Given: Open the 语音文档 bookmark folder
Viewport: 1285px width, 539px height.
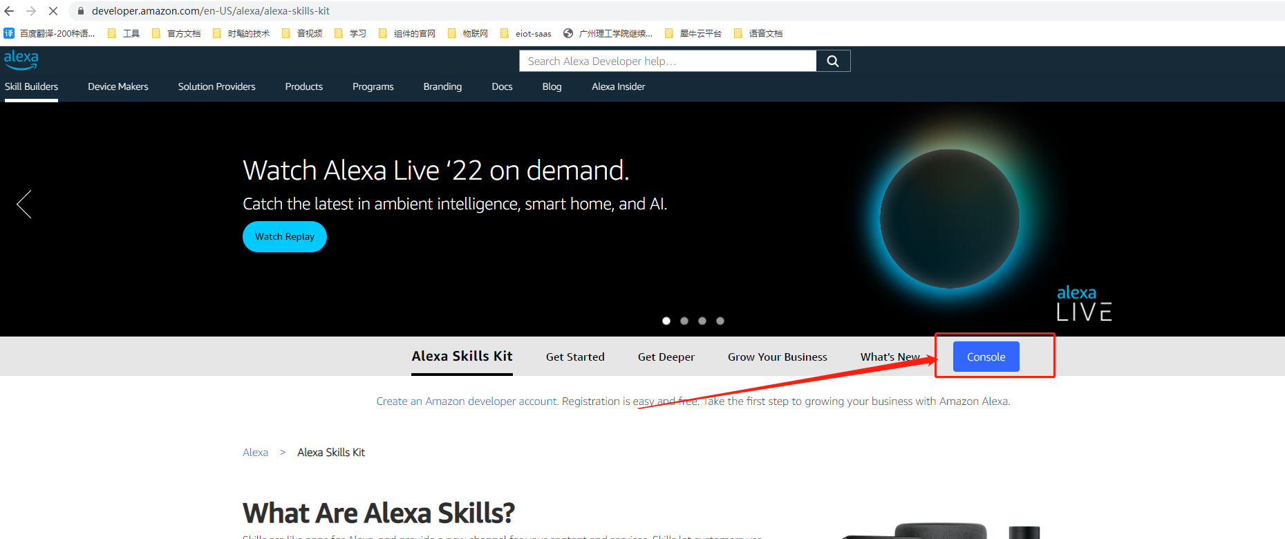Looking at the screenshot, I should click(758, 33).
